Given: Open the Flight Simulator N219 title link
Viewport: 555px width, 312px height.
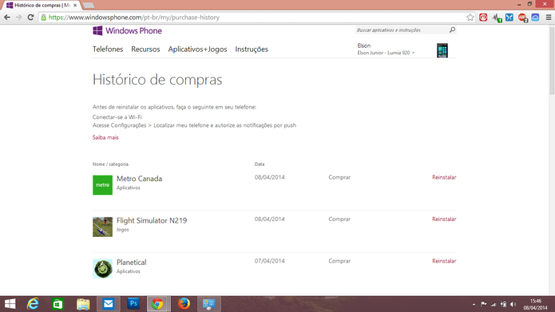Looking at the screenshot, I should click(x=152, y=220).
